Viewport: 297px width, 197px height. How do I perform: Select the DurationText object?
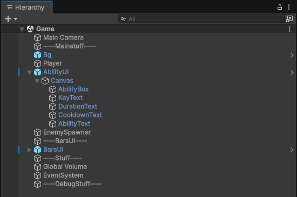point(78,107)
